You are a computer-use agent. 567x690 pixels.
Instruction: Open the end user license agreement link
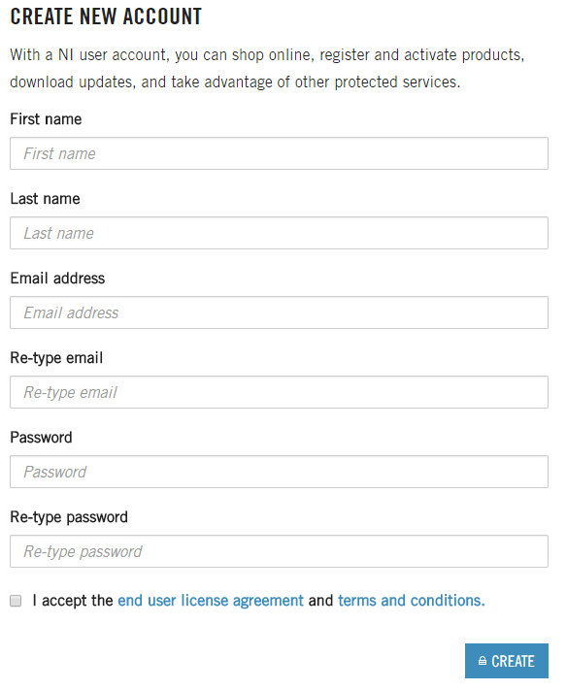(x=211, y=601)
